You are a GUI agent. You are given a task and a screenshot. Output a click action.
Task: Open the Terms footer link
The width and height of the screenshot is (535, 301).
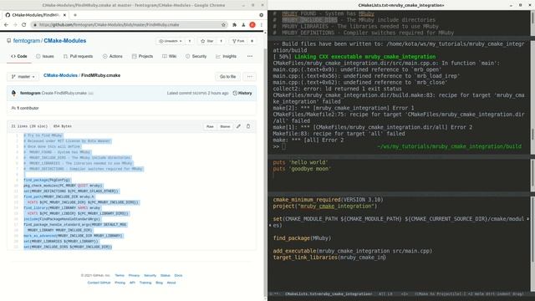pos(120,275)
